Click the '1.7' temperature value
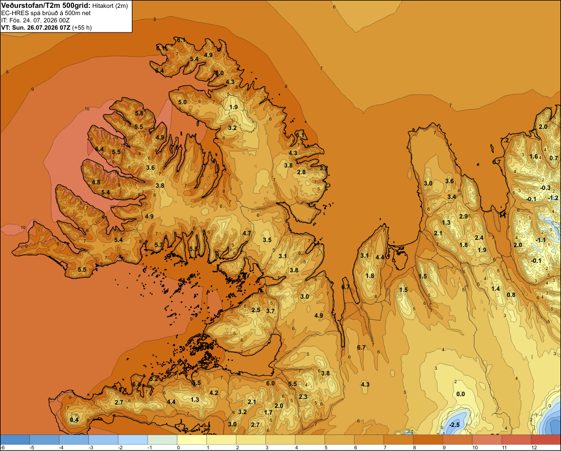This screenshot has height=451, width=561. [x=268, y=412]
